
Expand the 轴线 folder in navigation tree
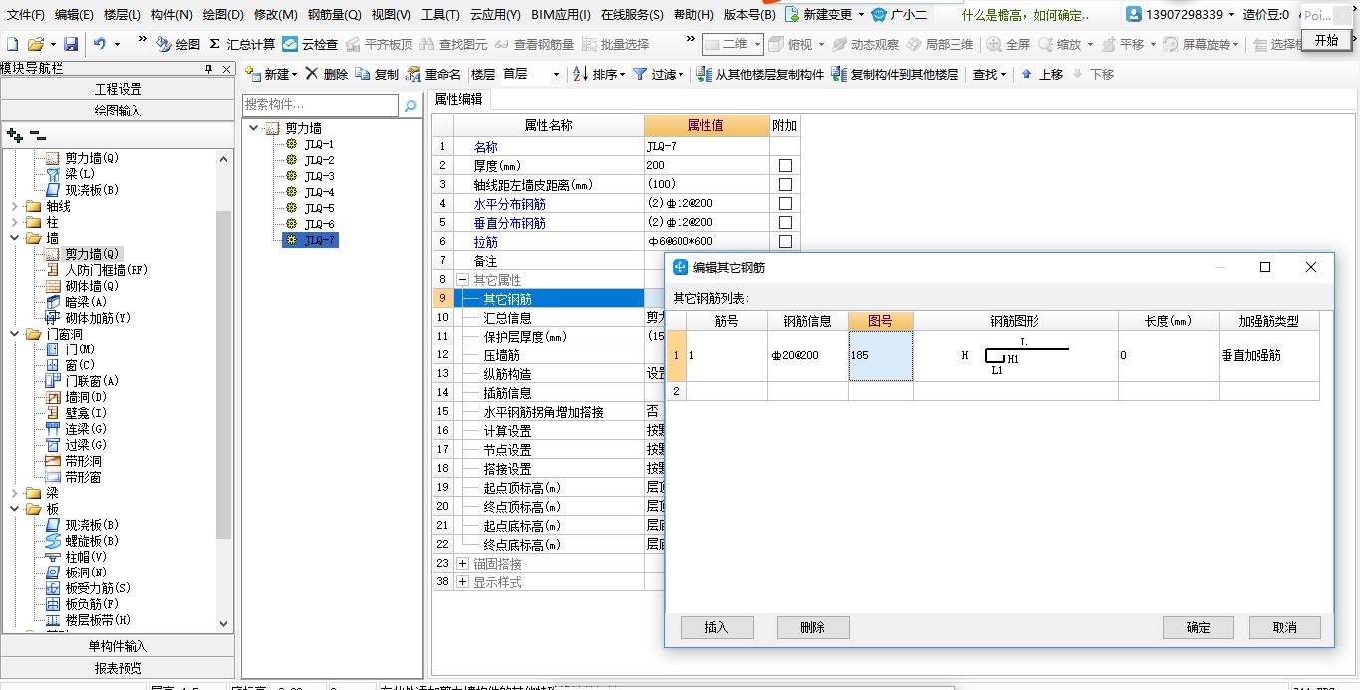[x=14, y=206]
